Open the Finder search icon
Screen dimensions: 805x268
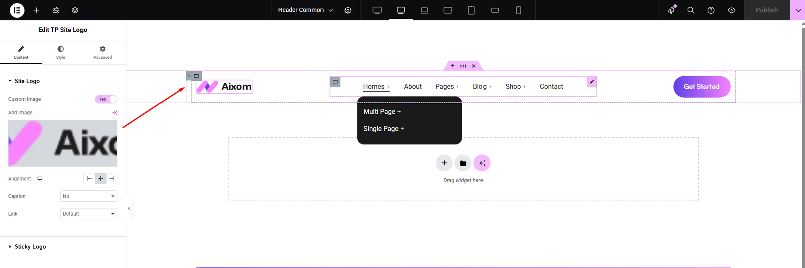coord(691,10)
